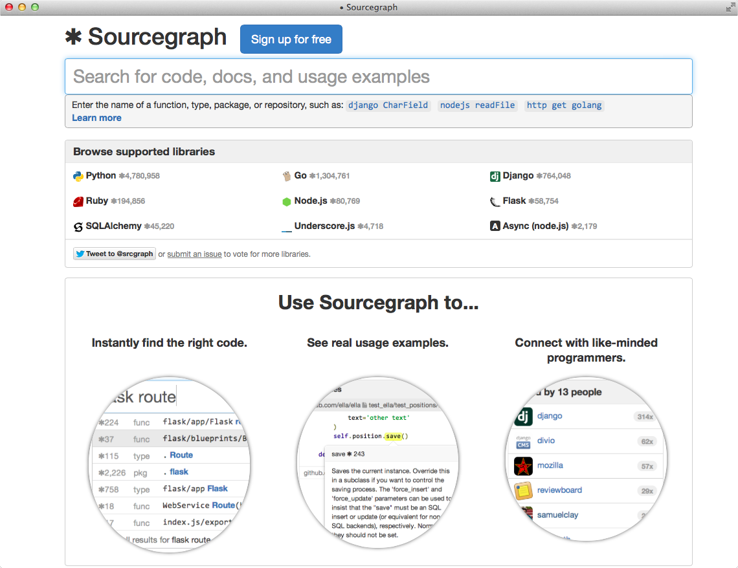Click the Django dj icon
738x568 pixels.
pos(495,177)
